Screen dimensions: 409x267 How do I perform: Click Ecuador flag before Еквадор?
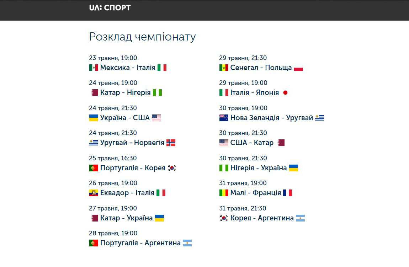click(94, 193)
